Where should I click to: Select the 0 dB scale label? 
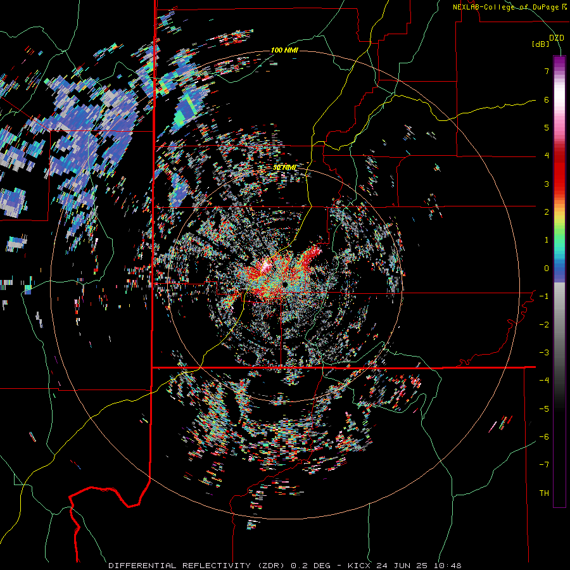547,269
